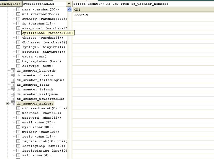Select the apifilename (varchar(30)) column
The image size is (214, 159).
48,33
